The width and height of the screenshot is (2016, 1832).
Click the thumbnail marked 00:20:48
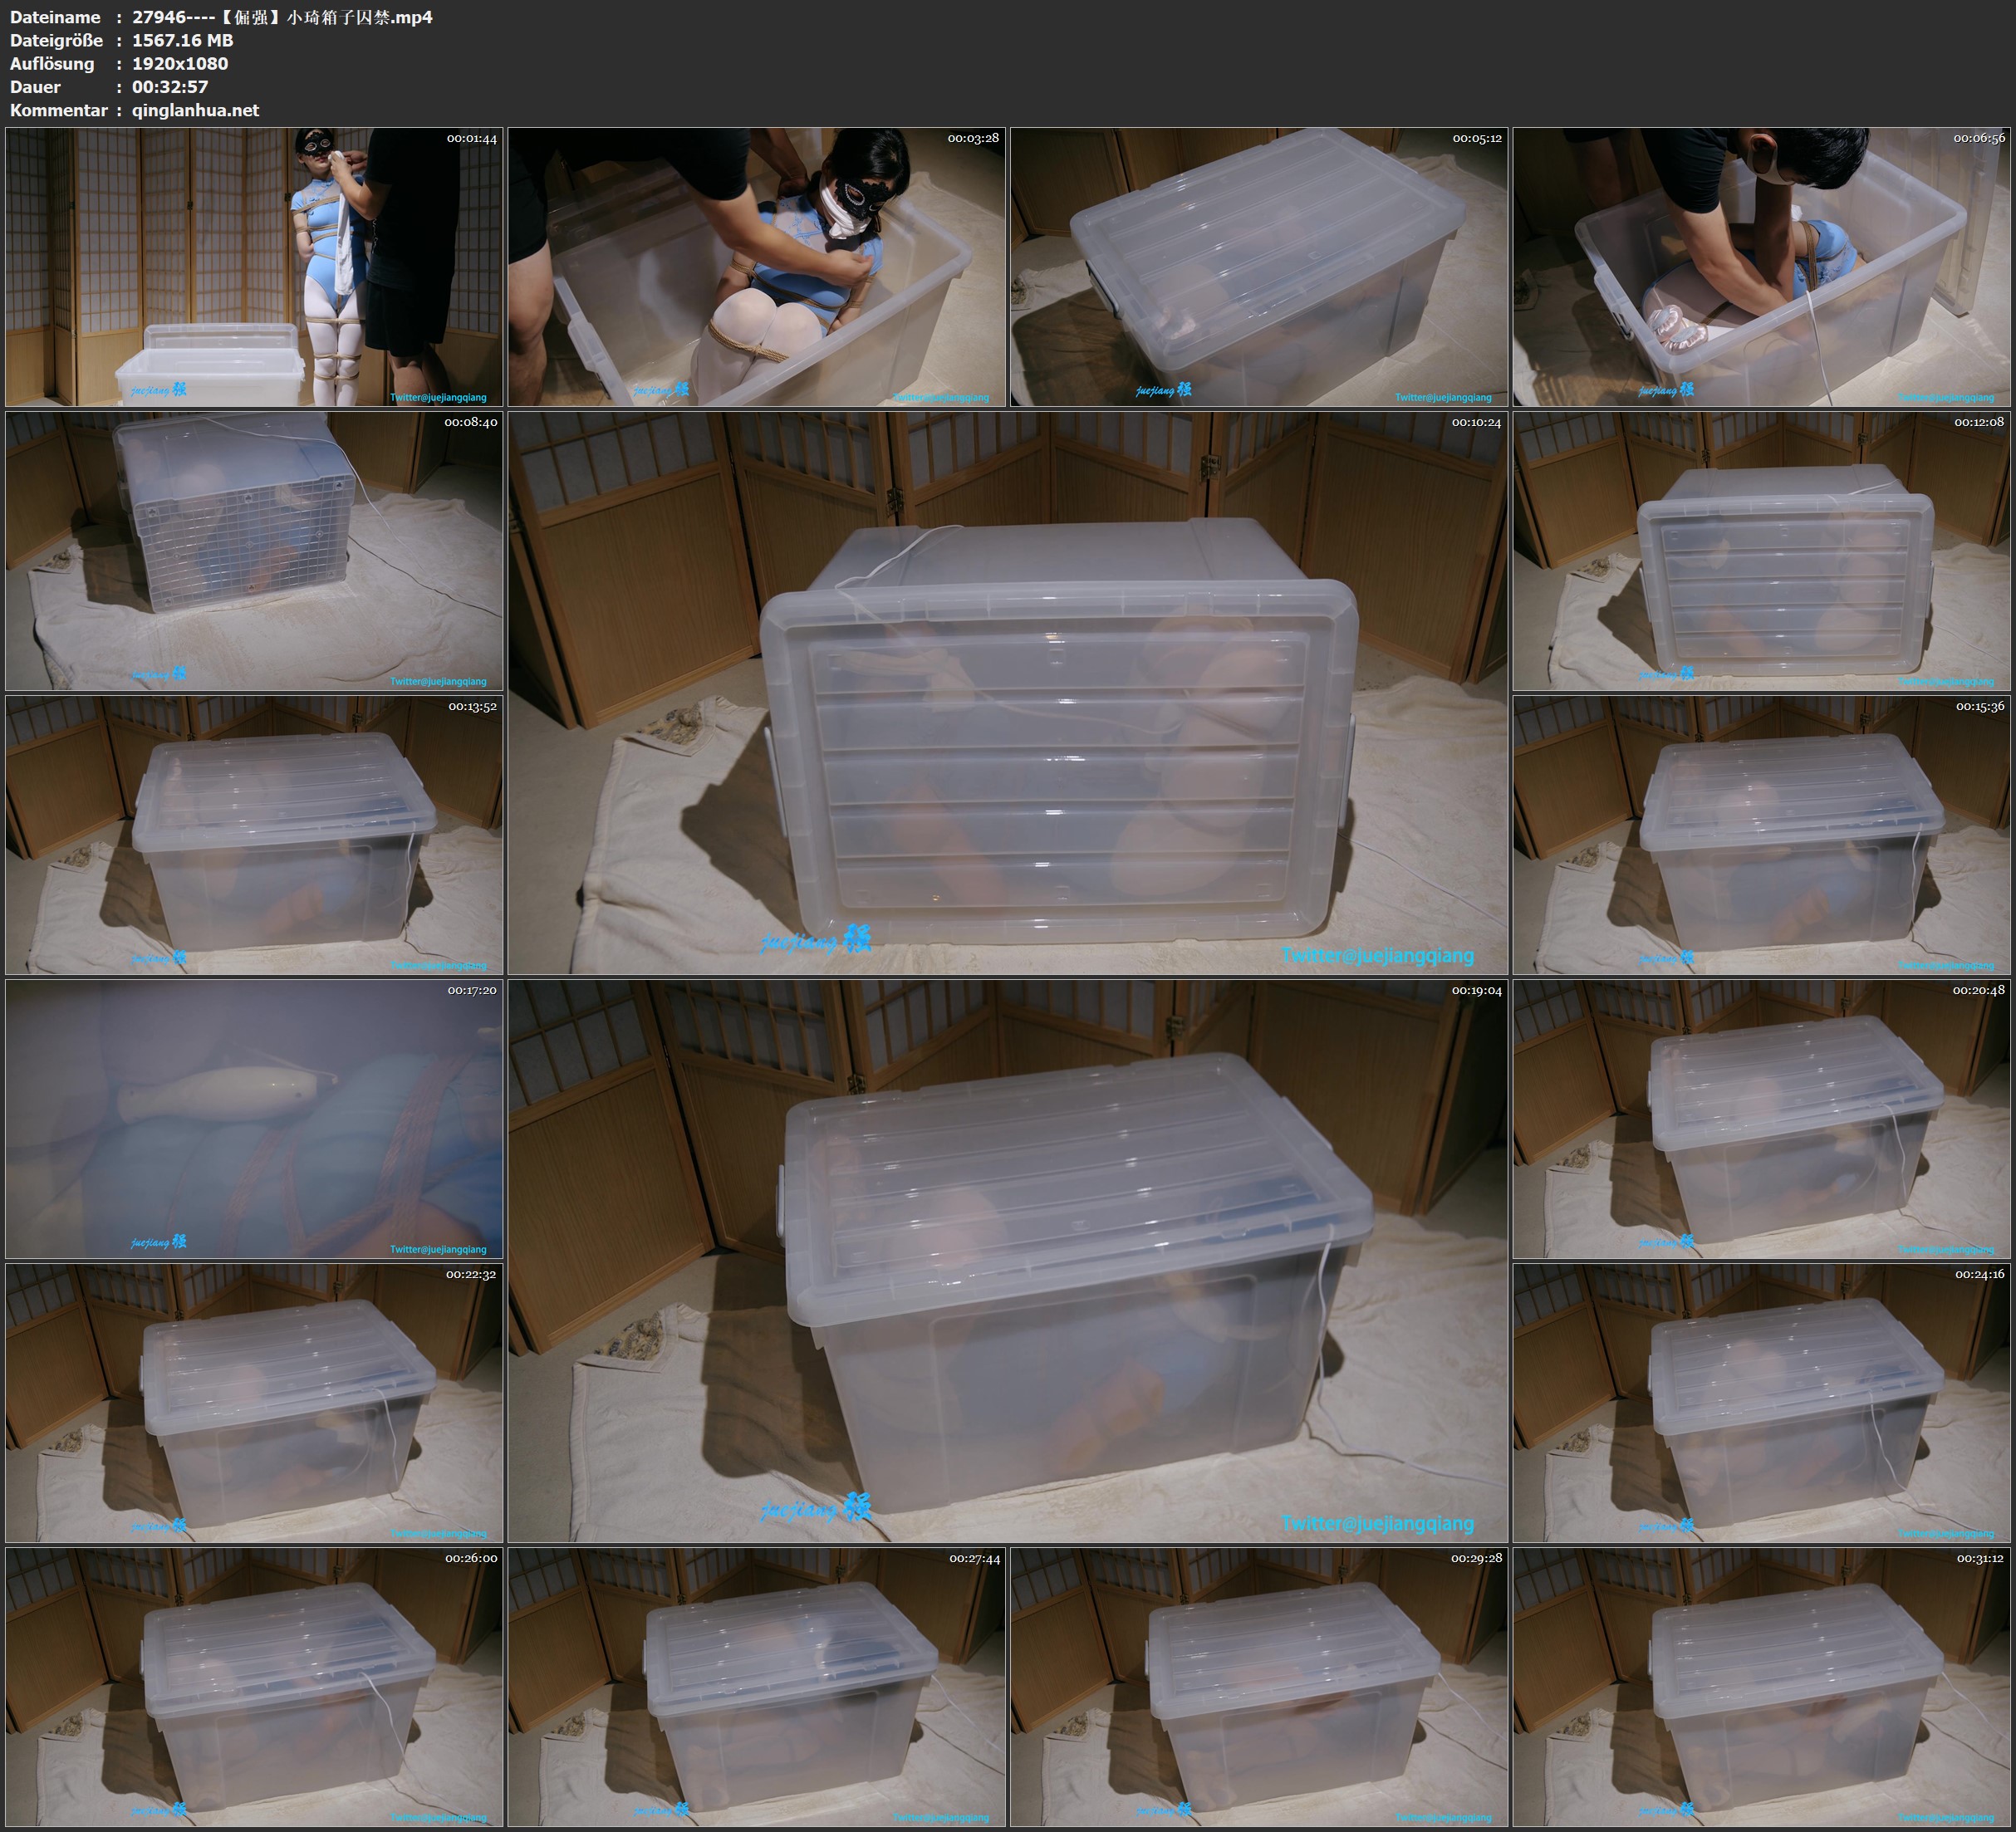(1761, 1119)
